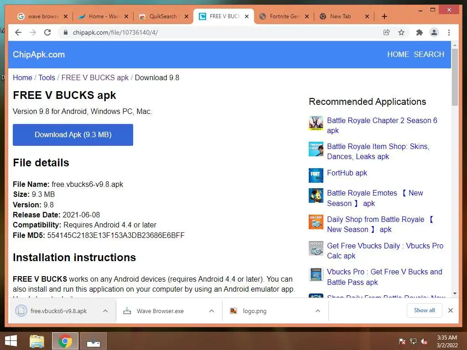View site info via padlock icon

click(x=66, y=32)
